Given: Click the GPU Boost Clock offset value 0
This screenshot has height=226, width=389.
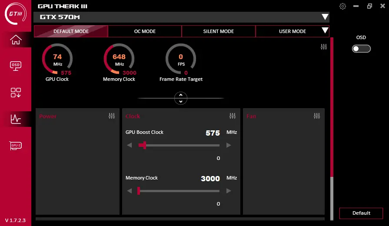Looking at the screenshot, I should click(x=218, y=158).
